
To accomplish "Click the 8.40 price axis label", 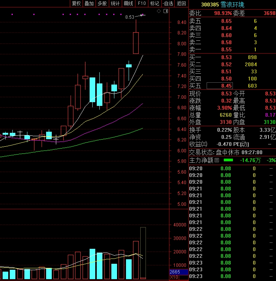I will [182, 22].
